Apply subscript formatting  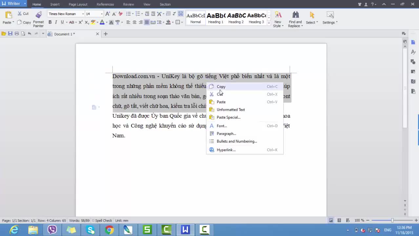tap(87, 22)
